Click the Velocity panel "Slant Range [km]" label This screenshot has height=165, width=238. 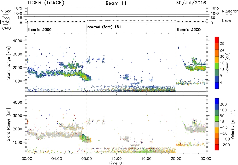tap(8, 124)
